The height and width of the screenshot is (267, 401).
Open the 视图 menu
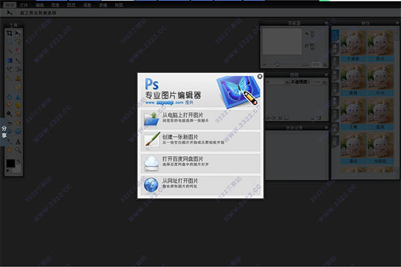(119, 5)
